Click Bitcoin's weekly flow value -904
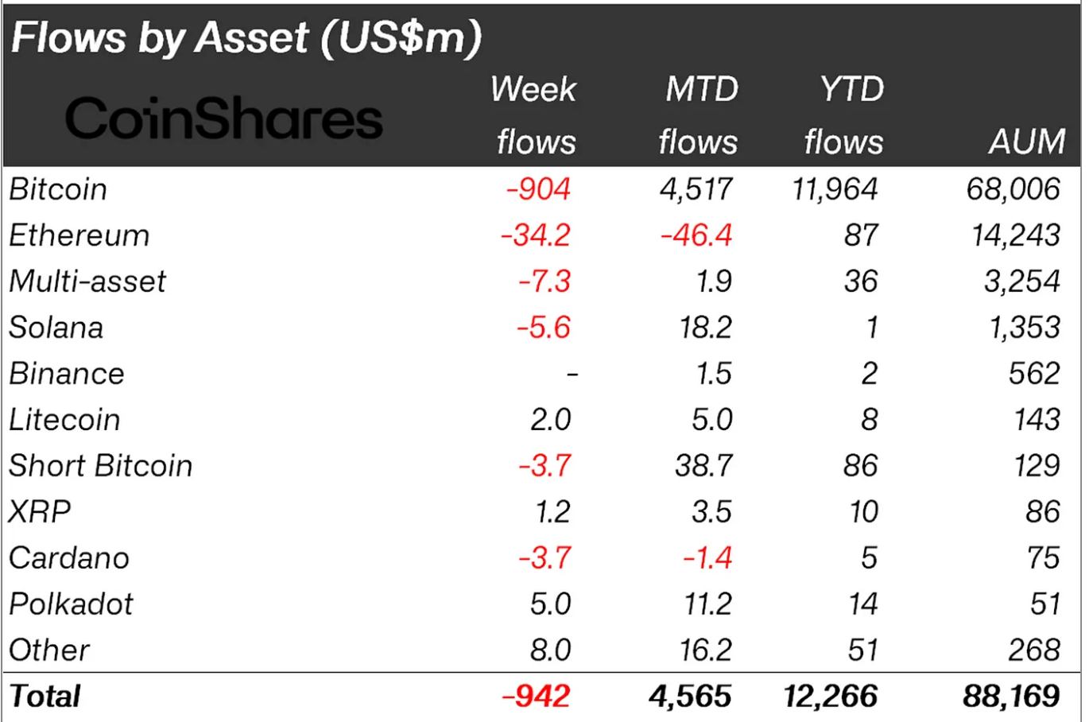Image resolution: width=1089 pixels, height=722 pixels. click(x=538, y=189)
